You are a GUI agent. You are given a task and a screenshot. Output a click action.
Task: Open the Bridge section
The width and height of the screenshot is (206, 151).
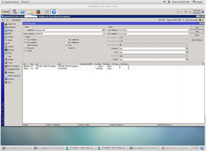click(x=11, y=30)
